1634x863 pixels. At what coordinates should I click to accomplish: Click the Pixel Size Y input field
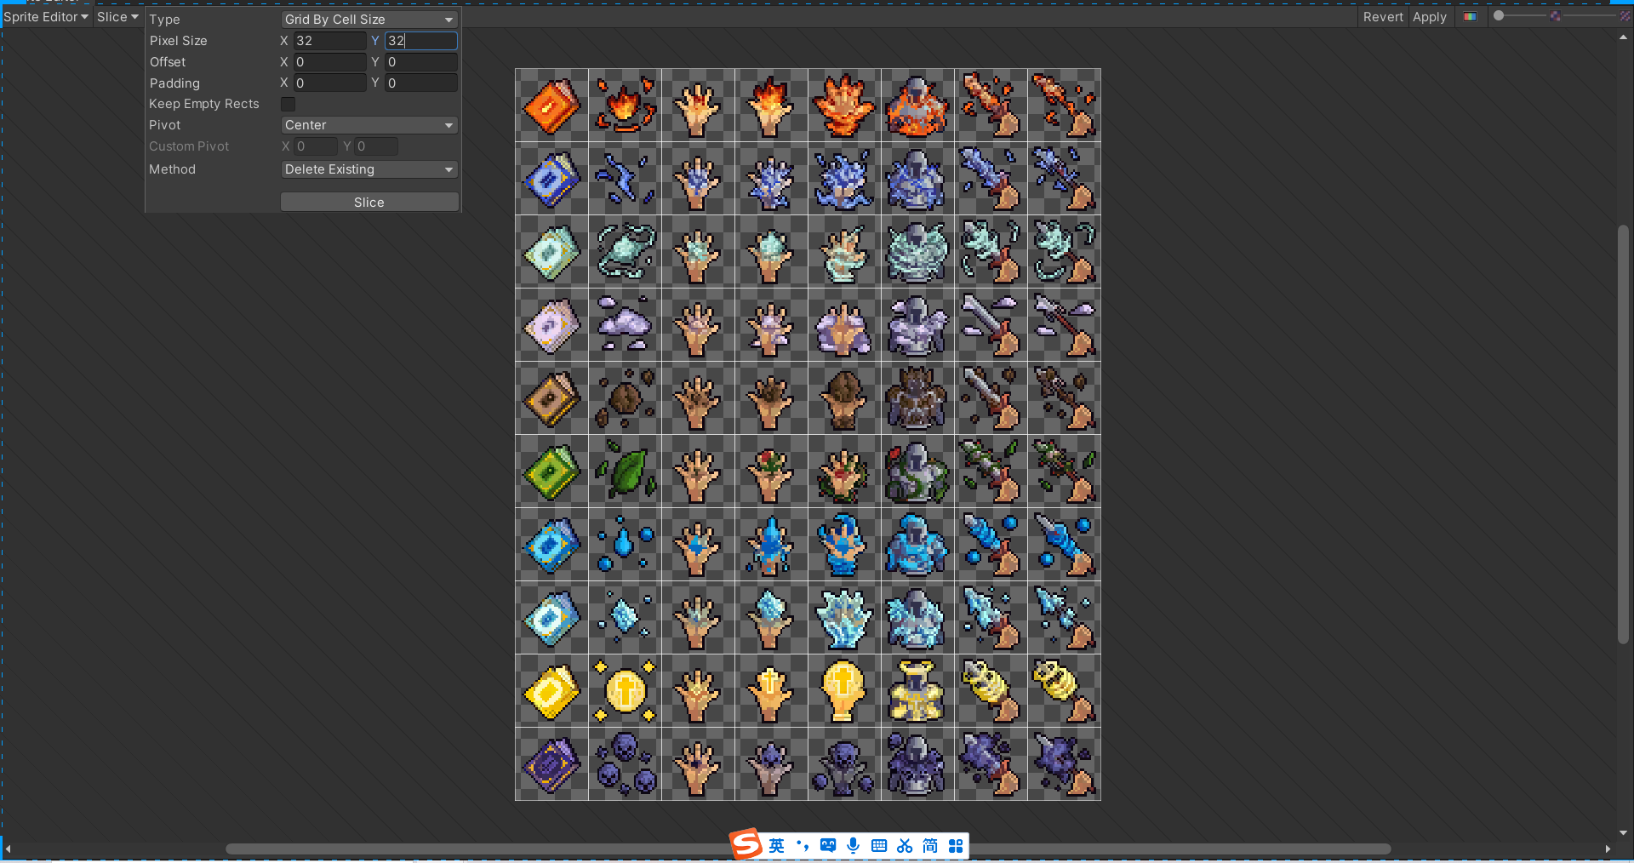pos(421,41)
